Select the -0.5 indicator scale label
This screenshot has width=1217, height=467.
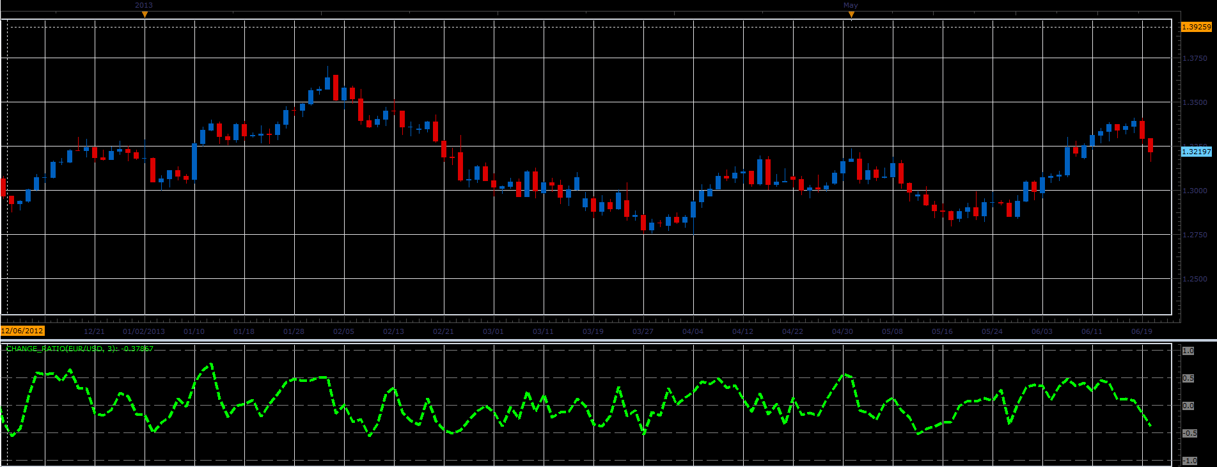[x=1190, y=433]
